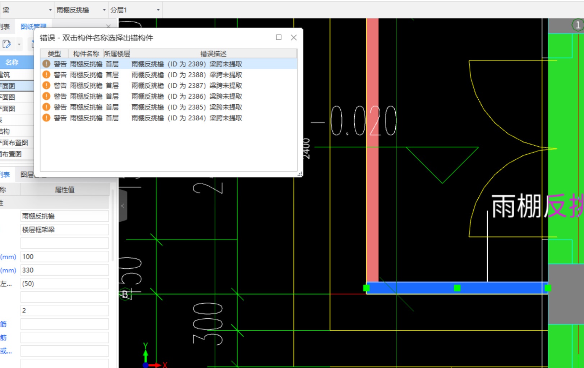This screenshot has height=368, width=584.
Task: Select error row with ID 2387 梁跨未提取
Action: pos(169,85)
